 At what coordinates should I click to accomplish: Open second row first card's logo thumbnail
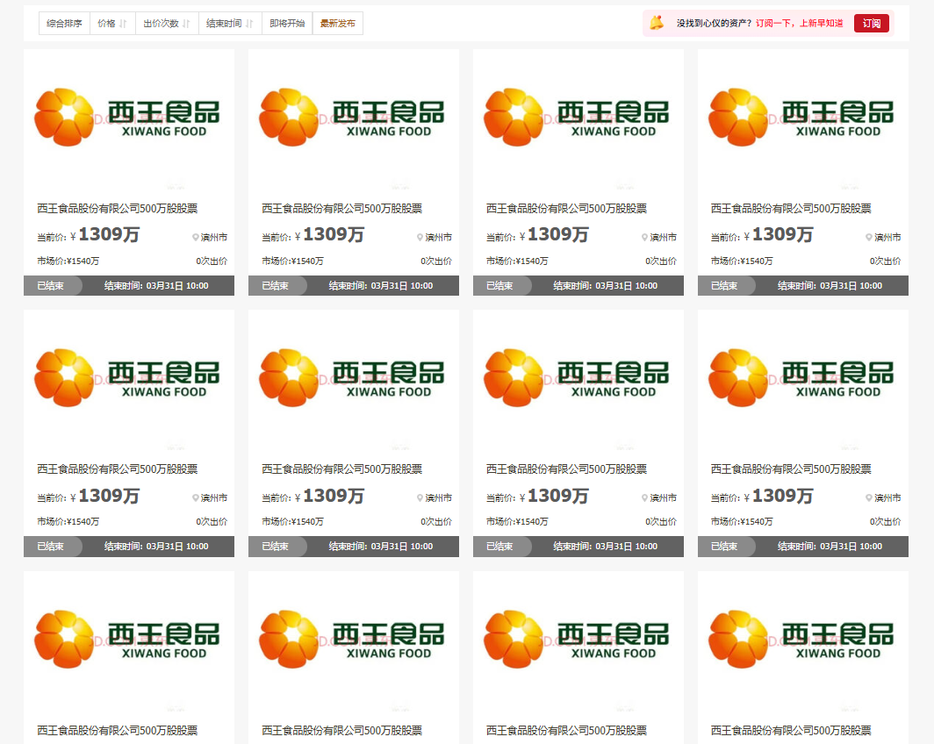click(x=128, y=377)
